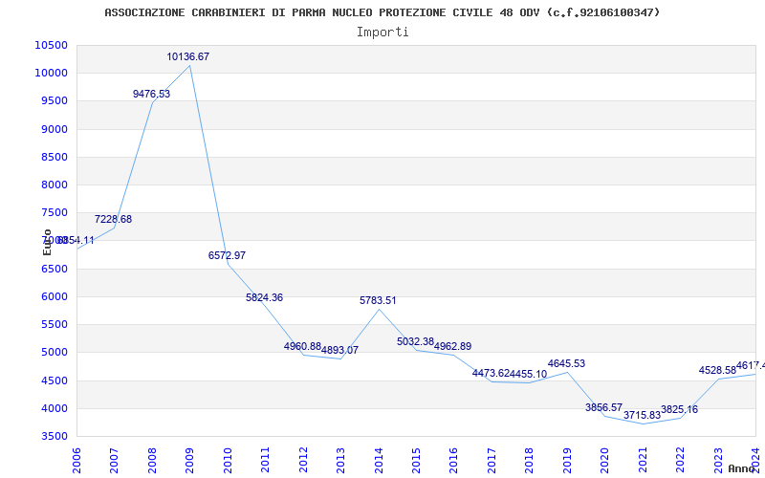Click the x-axis year 2020

pyautogui.click(x=605, y=461)
